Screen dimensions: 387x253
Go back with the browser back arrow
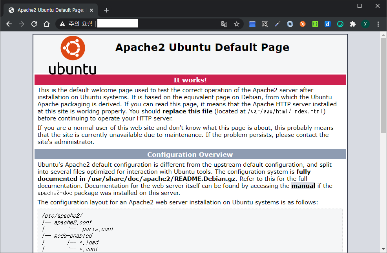(9, 24)
